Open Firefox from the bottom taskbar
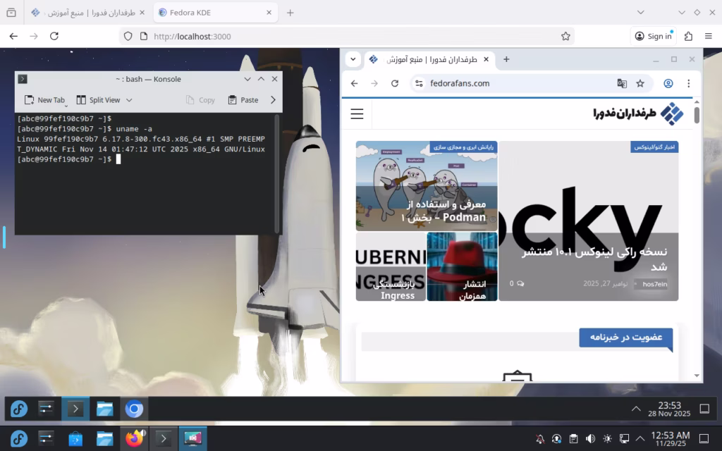Viewport: 722px width, 451px height. (135, 438)
